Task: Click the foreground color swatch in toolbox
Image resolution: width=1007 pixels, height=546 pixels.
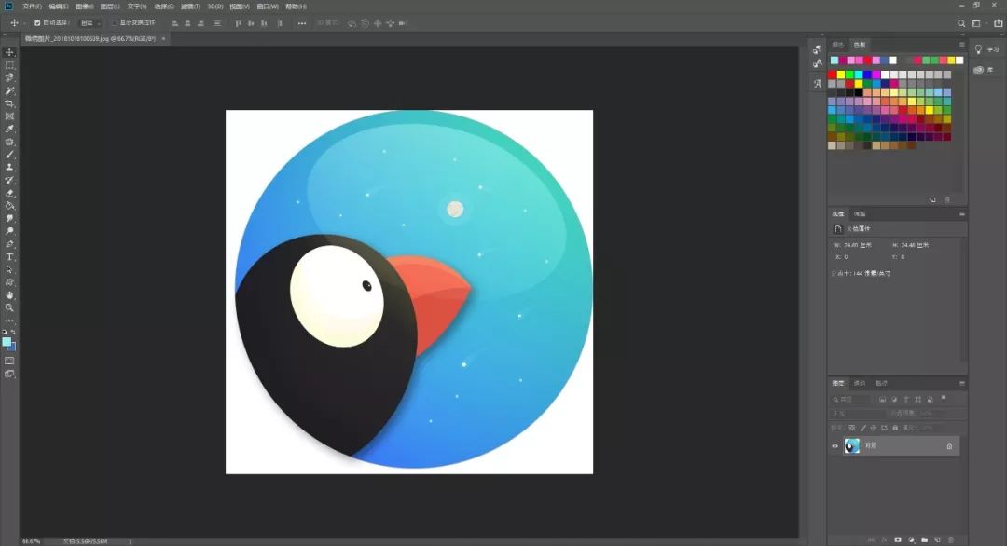Action: (x=7, y=342)
